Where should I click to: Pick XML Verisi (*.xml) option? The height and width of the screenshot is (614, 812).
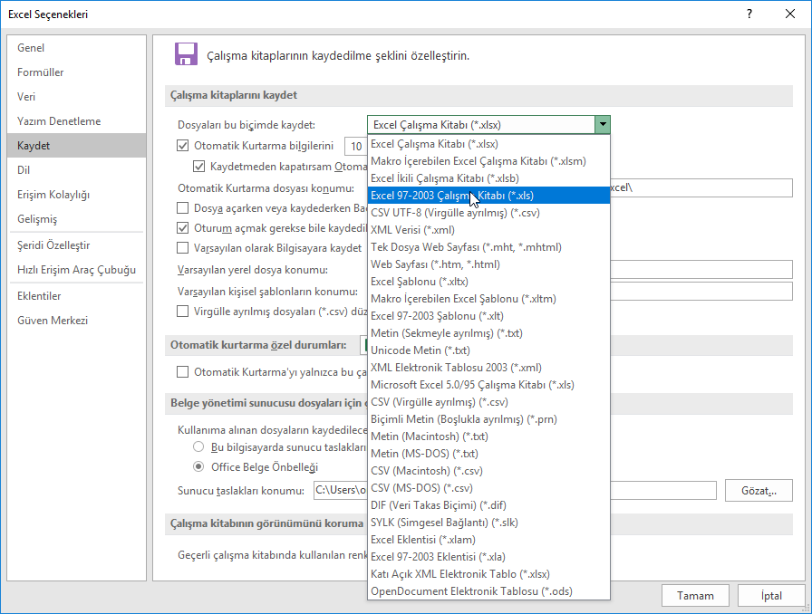tap(488, 230)
